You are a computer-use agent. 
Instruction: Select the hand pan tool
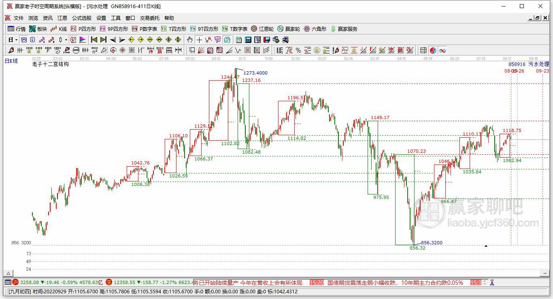pos(189,40)
